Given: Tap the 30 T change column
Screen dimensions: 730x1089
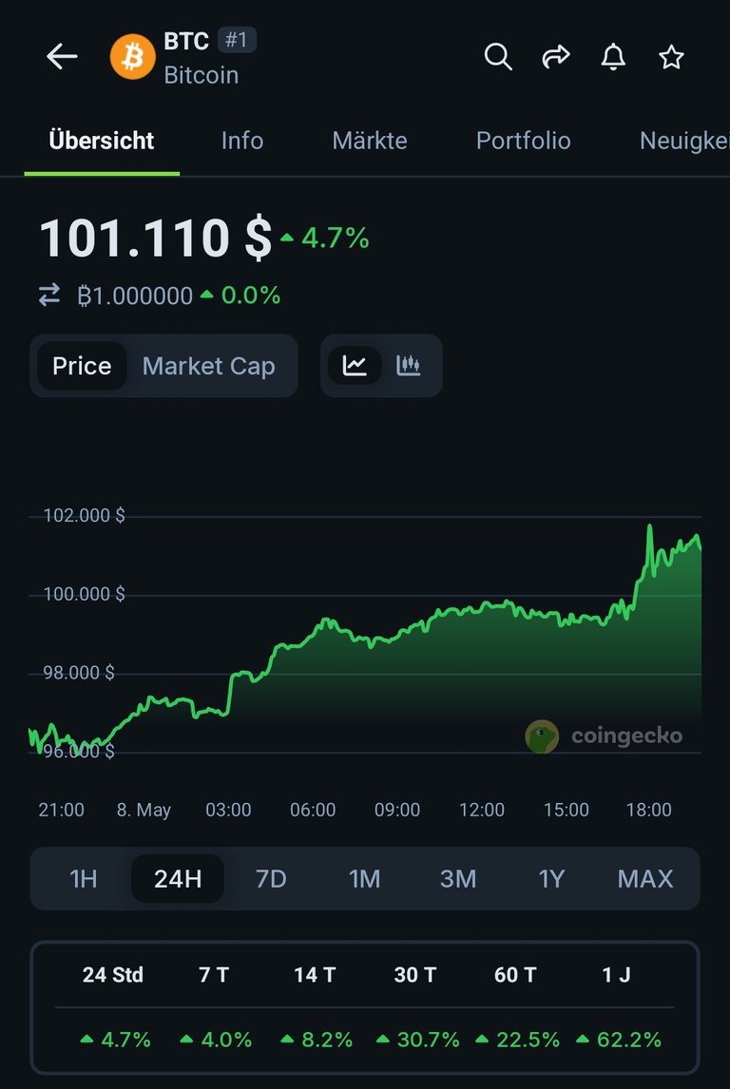Looking at the screenshot, I should pos(415,1006).
